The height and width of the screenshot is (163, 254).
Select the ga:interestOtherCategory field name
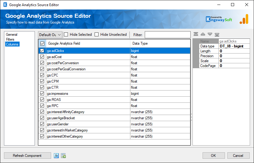(65, 136)
